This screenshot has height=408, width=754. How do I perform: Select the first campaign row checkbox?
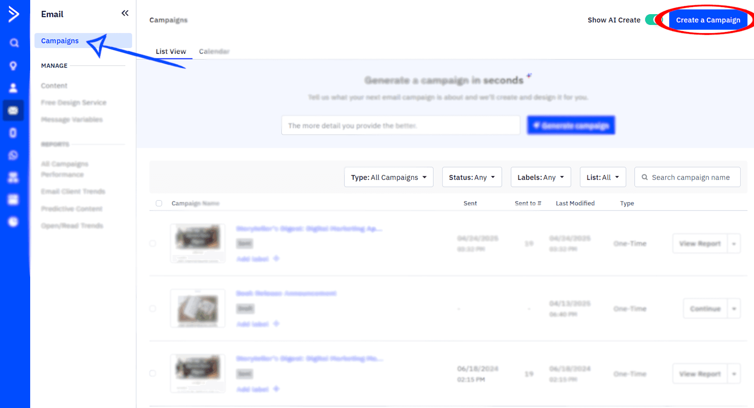pyautogui.click(x=153, y=244)
